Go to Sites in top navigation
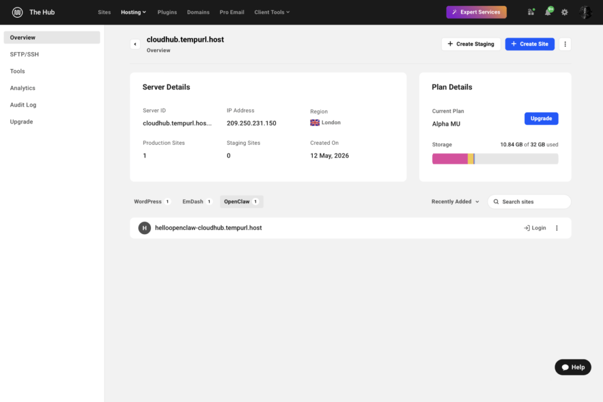The image size is (603, 402). coord(104,12)
